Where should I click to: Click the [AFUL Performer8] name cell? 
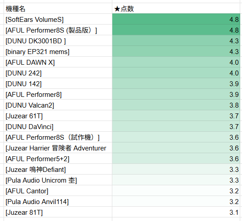click(58, 94)
